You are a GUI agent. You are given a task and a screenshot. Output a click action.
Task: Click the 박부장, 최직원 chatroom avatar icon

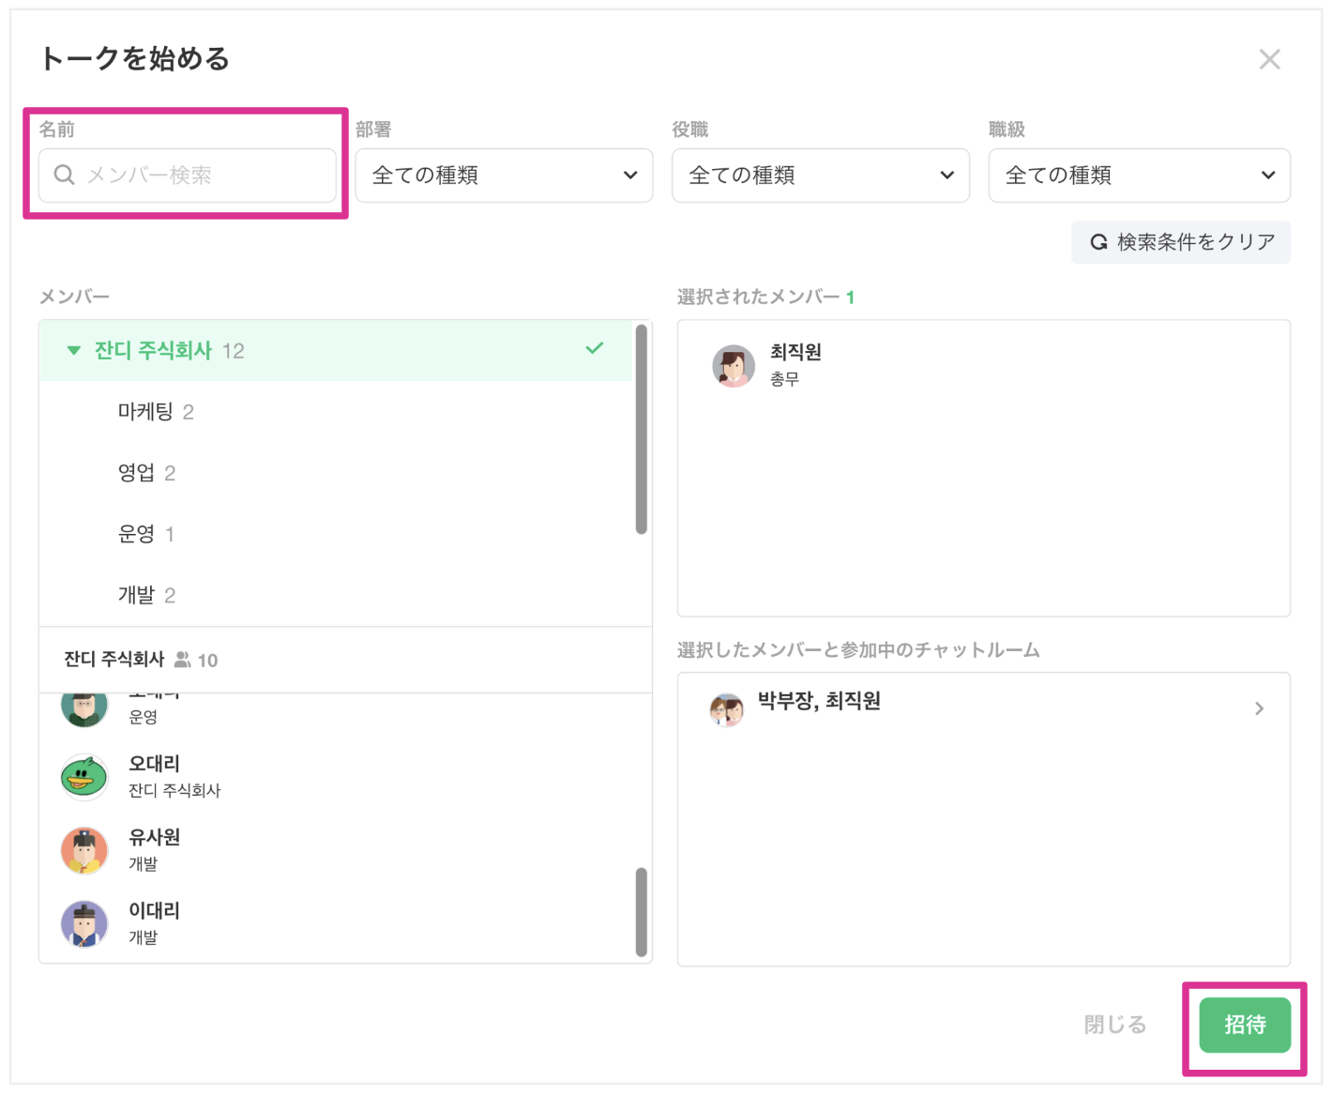tap(727, 709)
